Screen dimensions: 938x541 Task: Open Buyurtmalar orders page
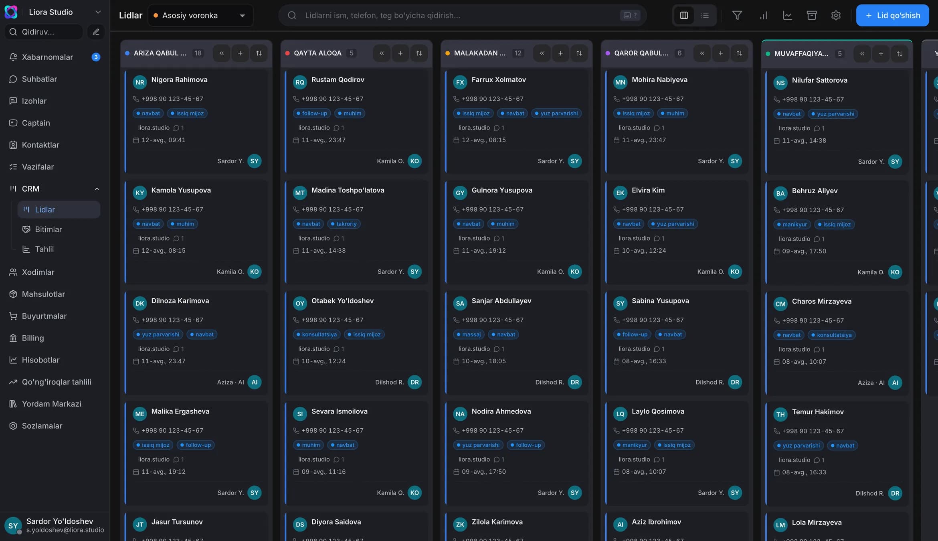pos(55,316)
